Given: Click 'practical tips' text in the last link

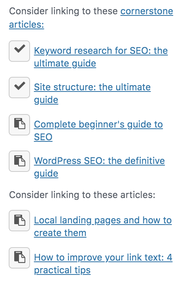Looking at the screenshot, I should click(62, 270).
